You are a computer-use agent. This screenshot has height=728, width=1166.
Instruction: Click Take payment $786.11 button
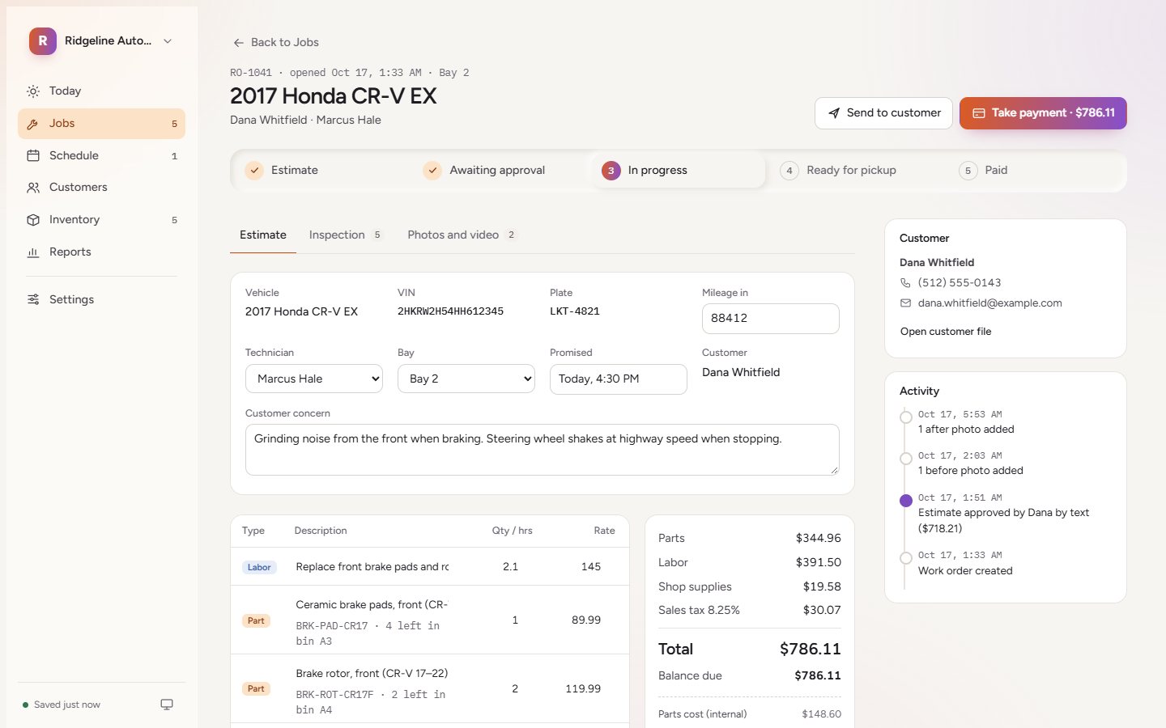pos(1043,113)
